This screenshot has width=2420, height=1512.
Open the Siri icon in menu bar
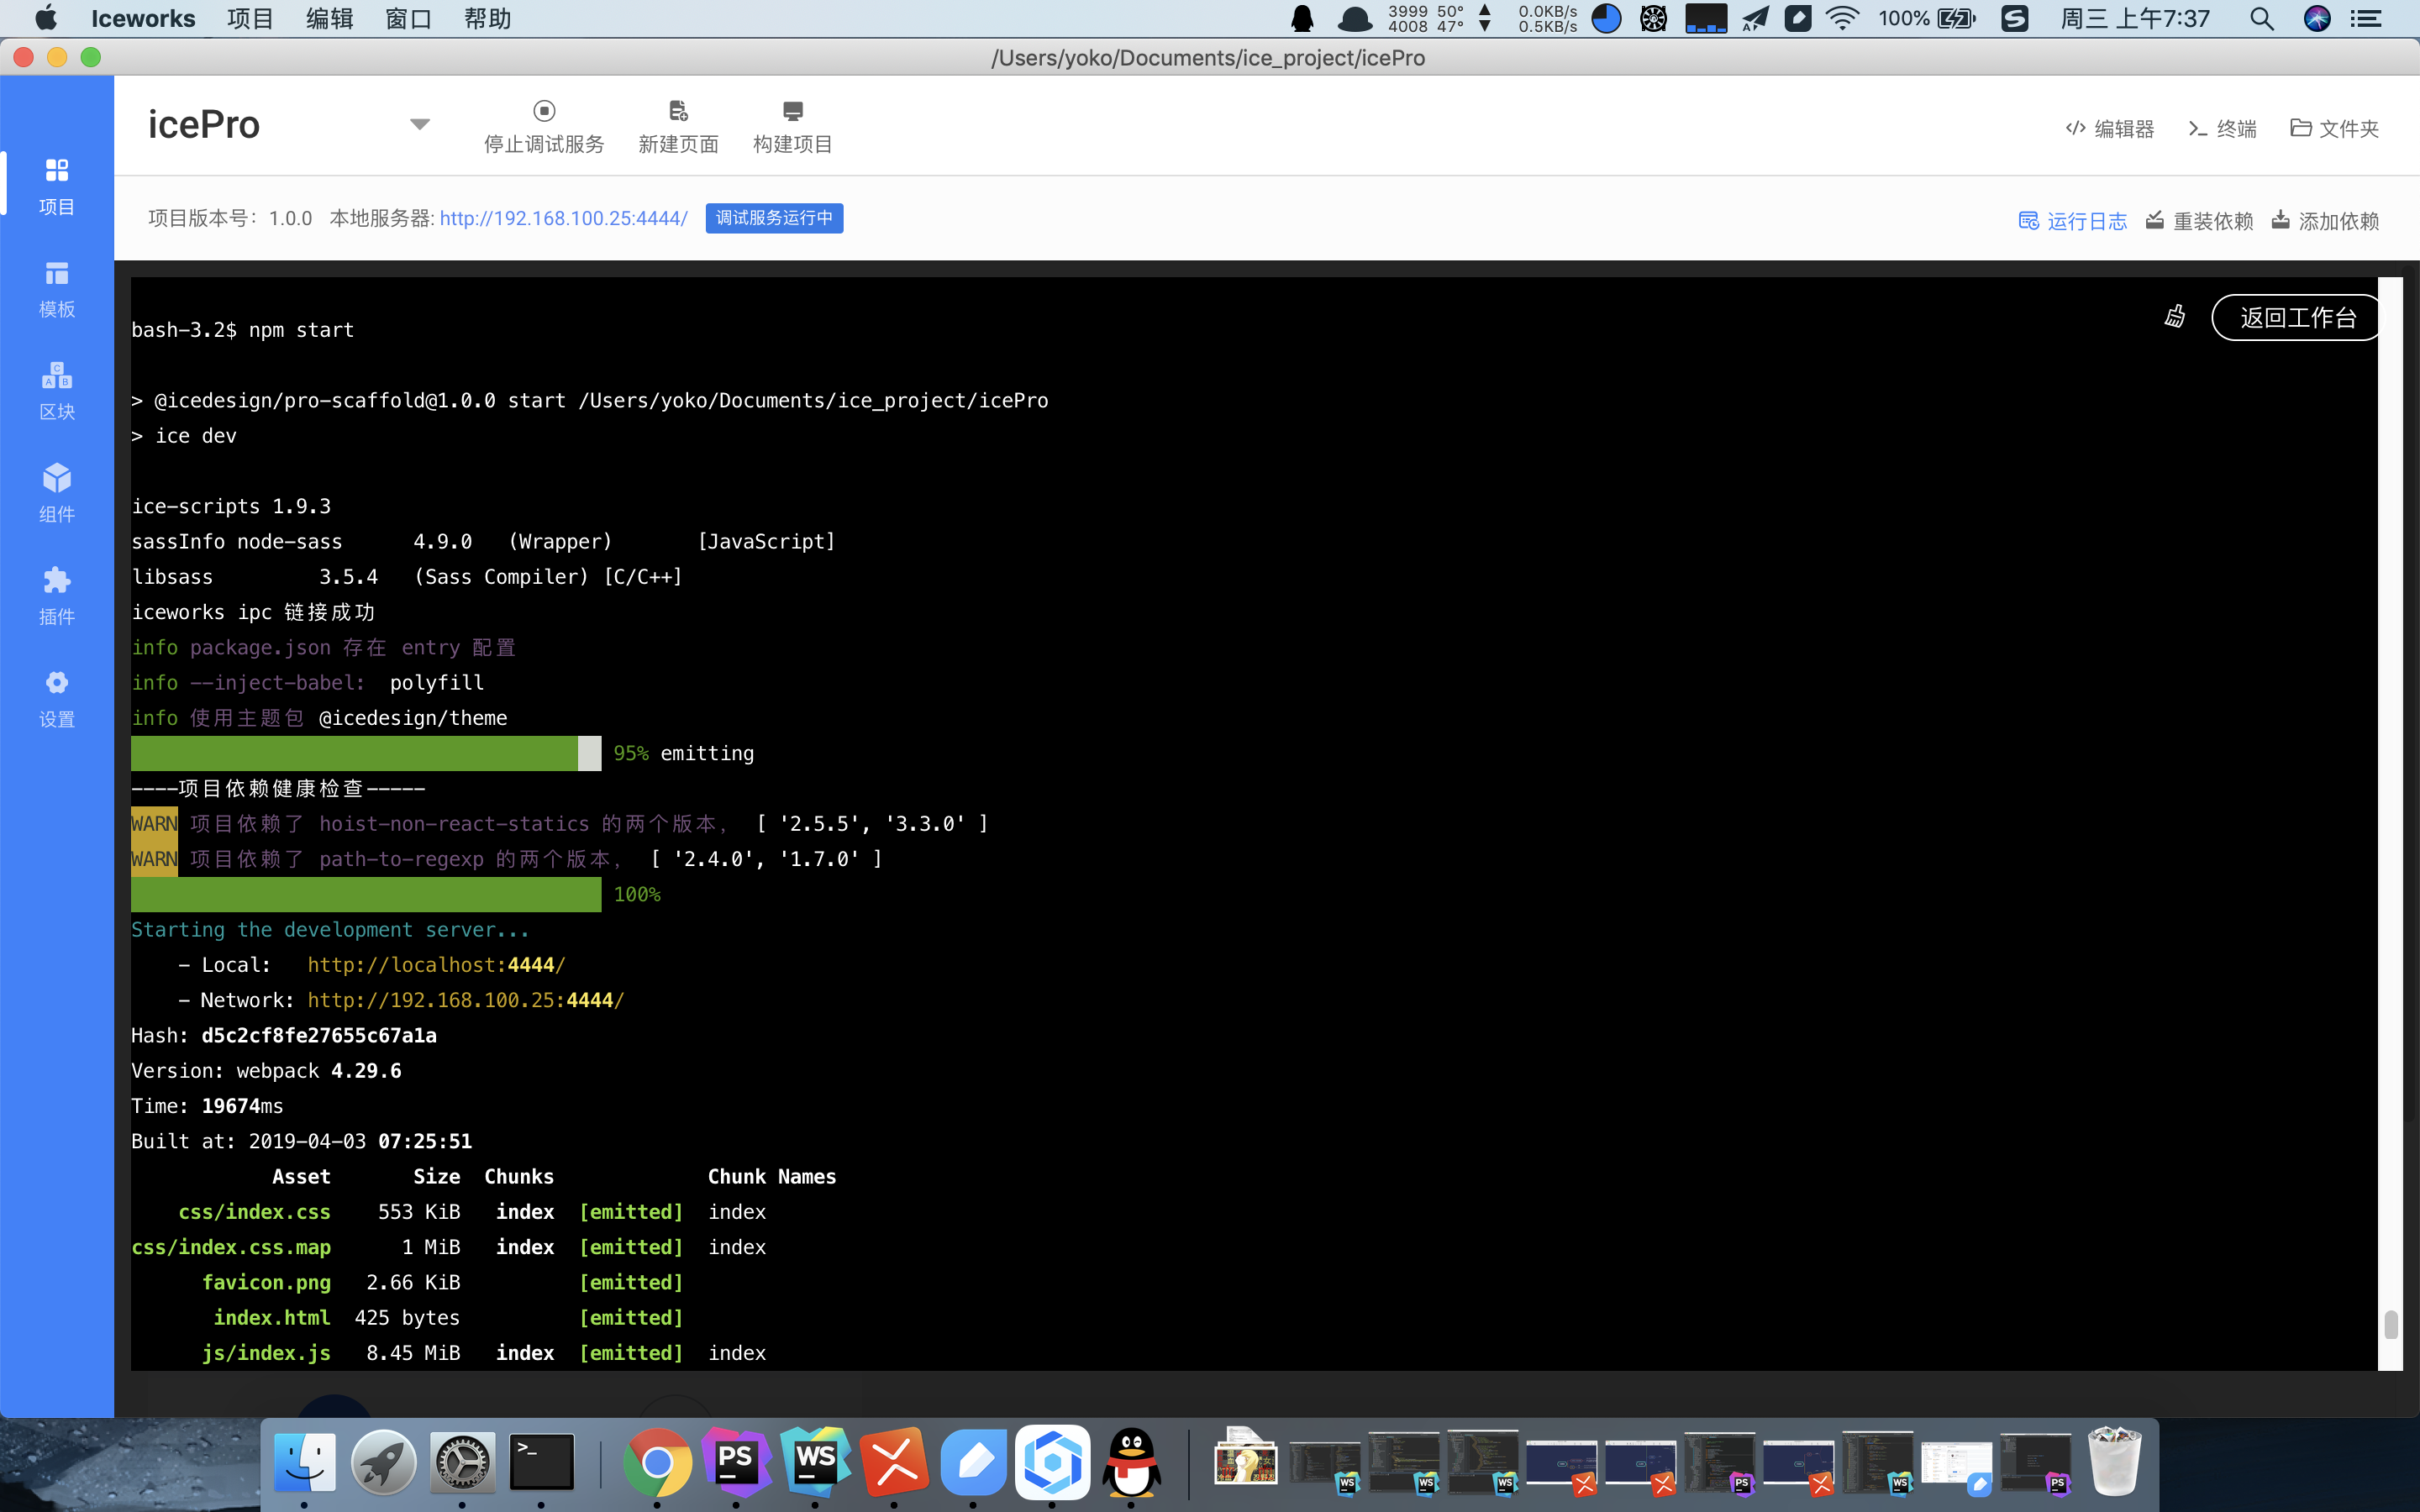(2317, 19)
